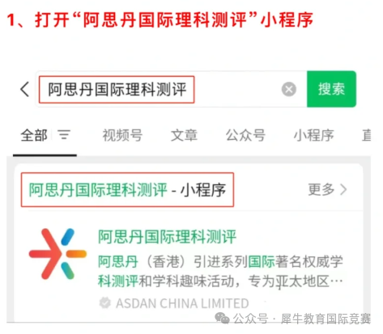Select the 全部 tab

[x=34, y=135]
